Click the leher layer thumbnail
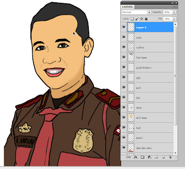The height and width of the screenshot is (169, 185). (131, 107)
